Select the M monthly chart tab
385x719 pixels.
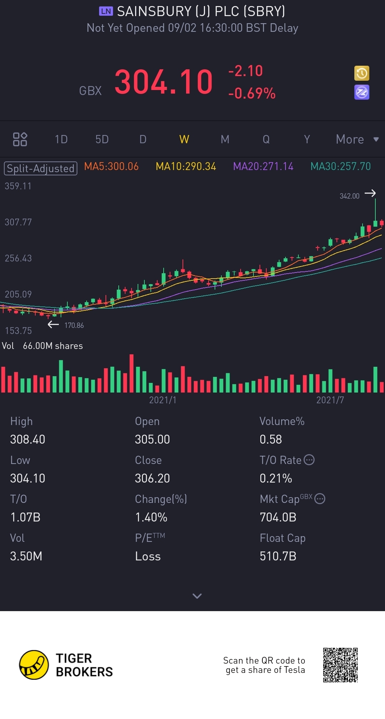225,139
